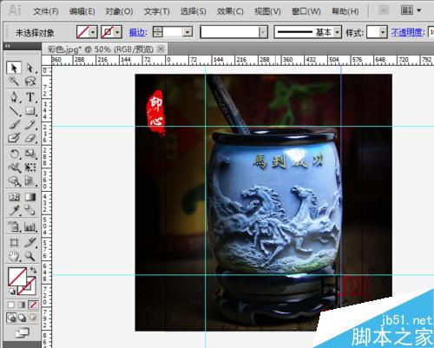Select the 彩色.jpg document tab
Viewport: 434px width, 348px height.
[x=101, y=49]
